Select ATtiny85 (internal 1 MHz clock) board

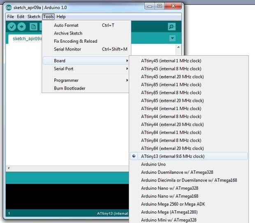(189, 85)
